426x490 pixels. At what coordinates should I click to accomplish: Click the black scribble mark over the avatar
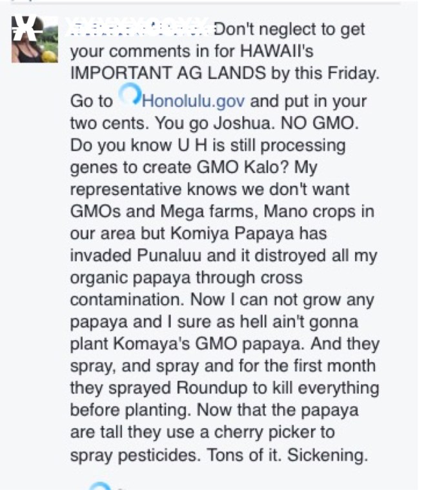click(24, 26)
